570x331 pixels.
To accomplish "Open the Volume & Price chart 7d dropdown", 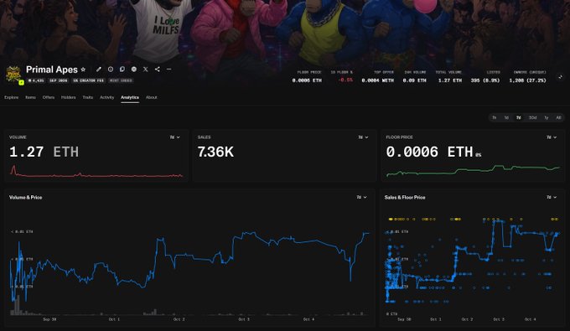I will tap(362, 197).
